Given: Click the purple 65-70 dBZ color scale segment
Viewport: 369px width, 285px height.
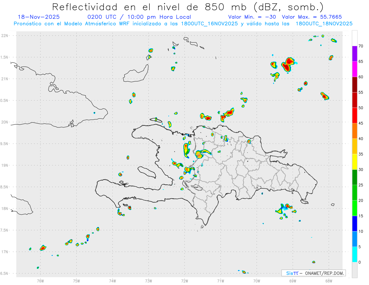Looking at the screenshot, I should pos(355,54).
